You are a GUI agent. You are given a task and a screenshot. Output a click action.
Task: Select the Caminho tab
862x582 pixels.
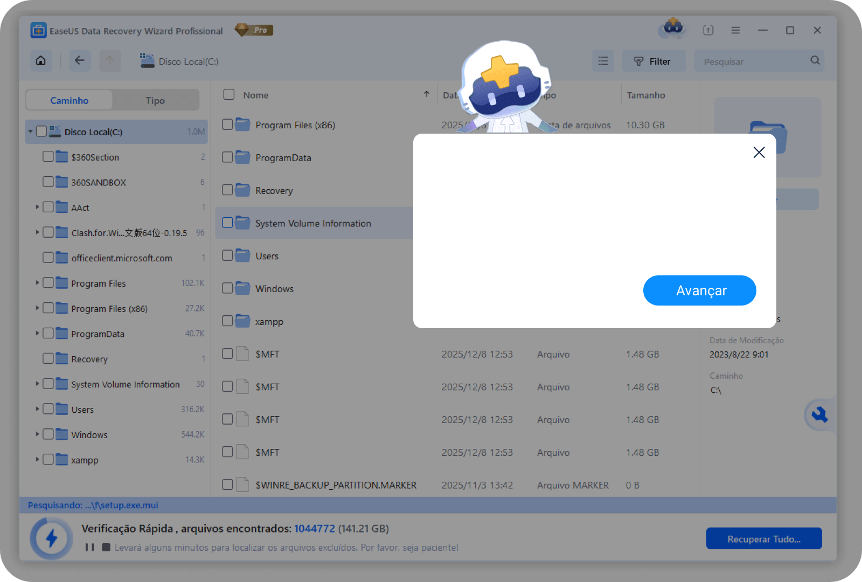pyautogui.click(x=69, y=101)
